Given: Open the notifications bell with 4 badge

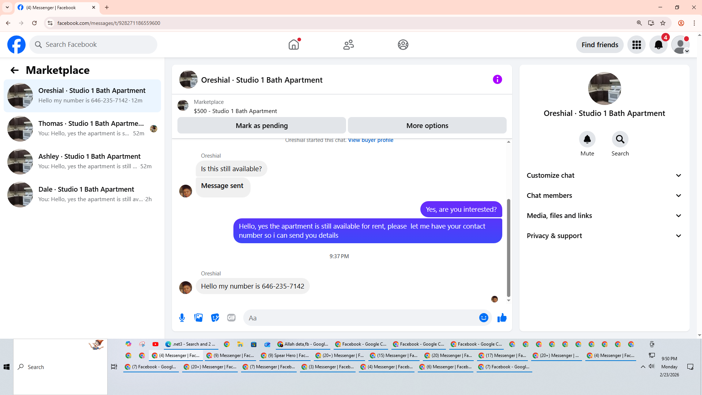Looking at the screenshot, I should 658,45.
